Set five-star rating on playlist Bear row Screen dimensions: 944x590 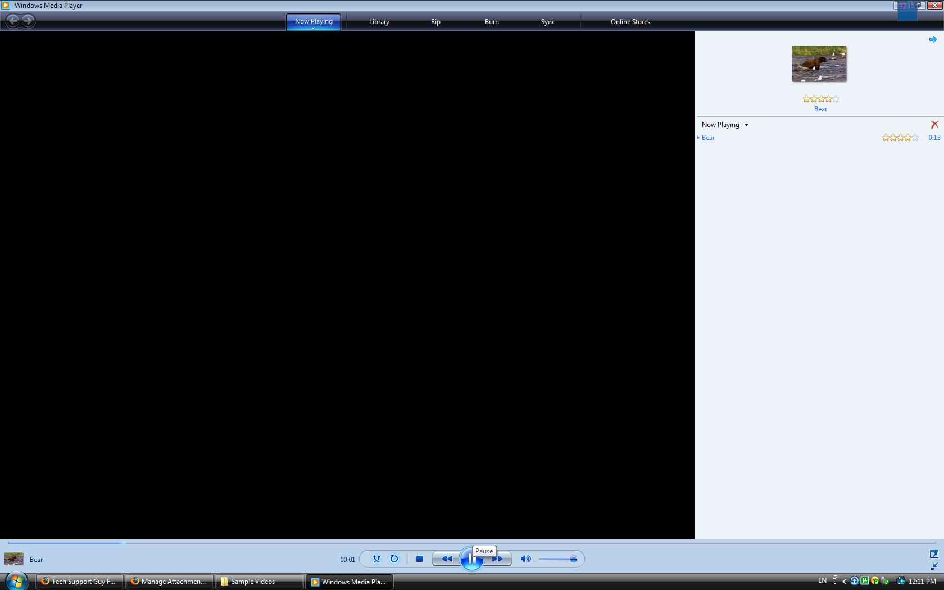(915, 138)
